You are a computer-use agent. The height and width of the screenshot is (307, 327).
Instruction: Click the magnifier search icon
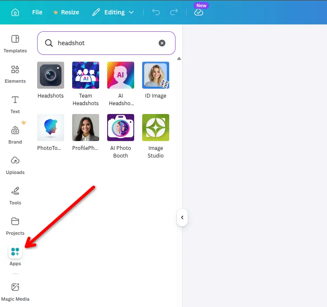(x=49, y=43)
